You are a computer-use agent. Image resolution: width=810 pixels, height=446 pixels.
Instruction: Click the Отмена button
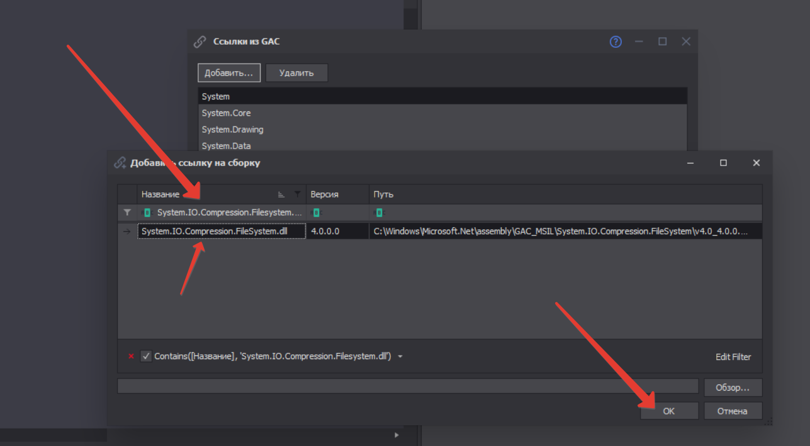[733, 411]
